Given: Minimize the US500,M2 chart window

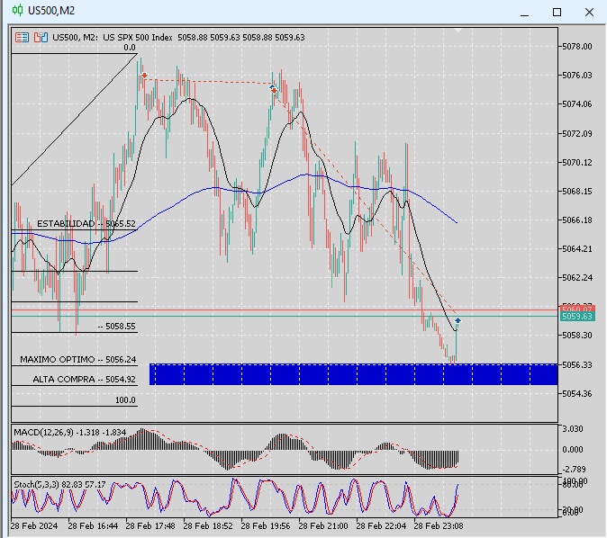Looking at the screenshot, I should point(524,12).
